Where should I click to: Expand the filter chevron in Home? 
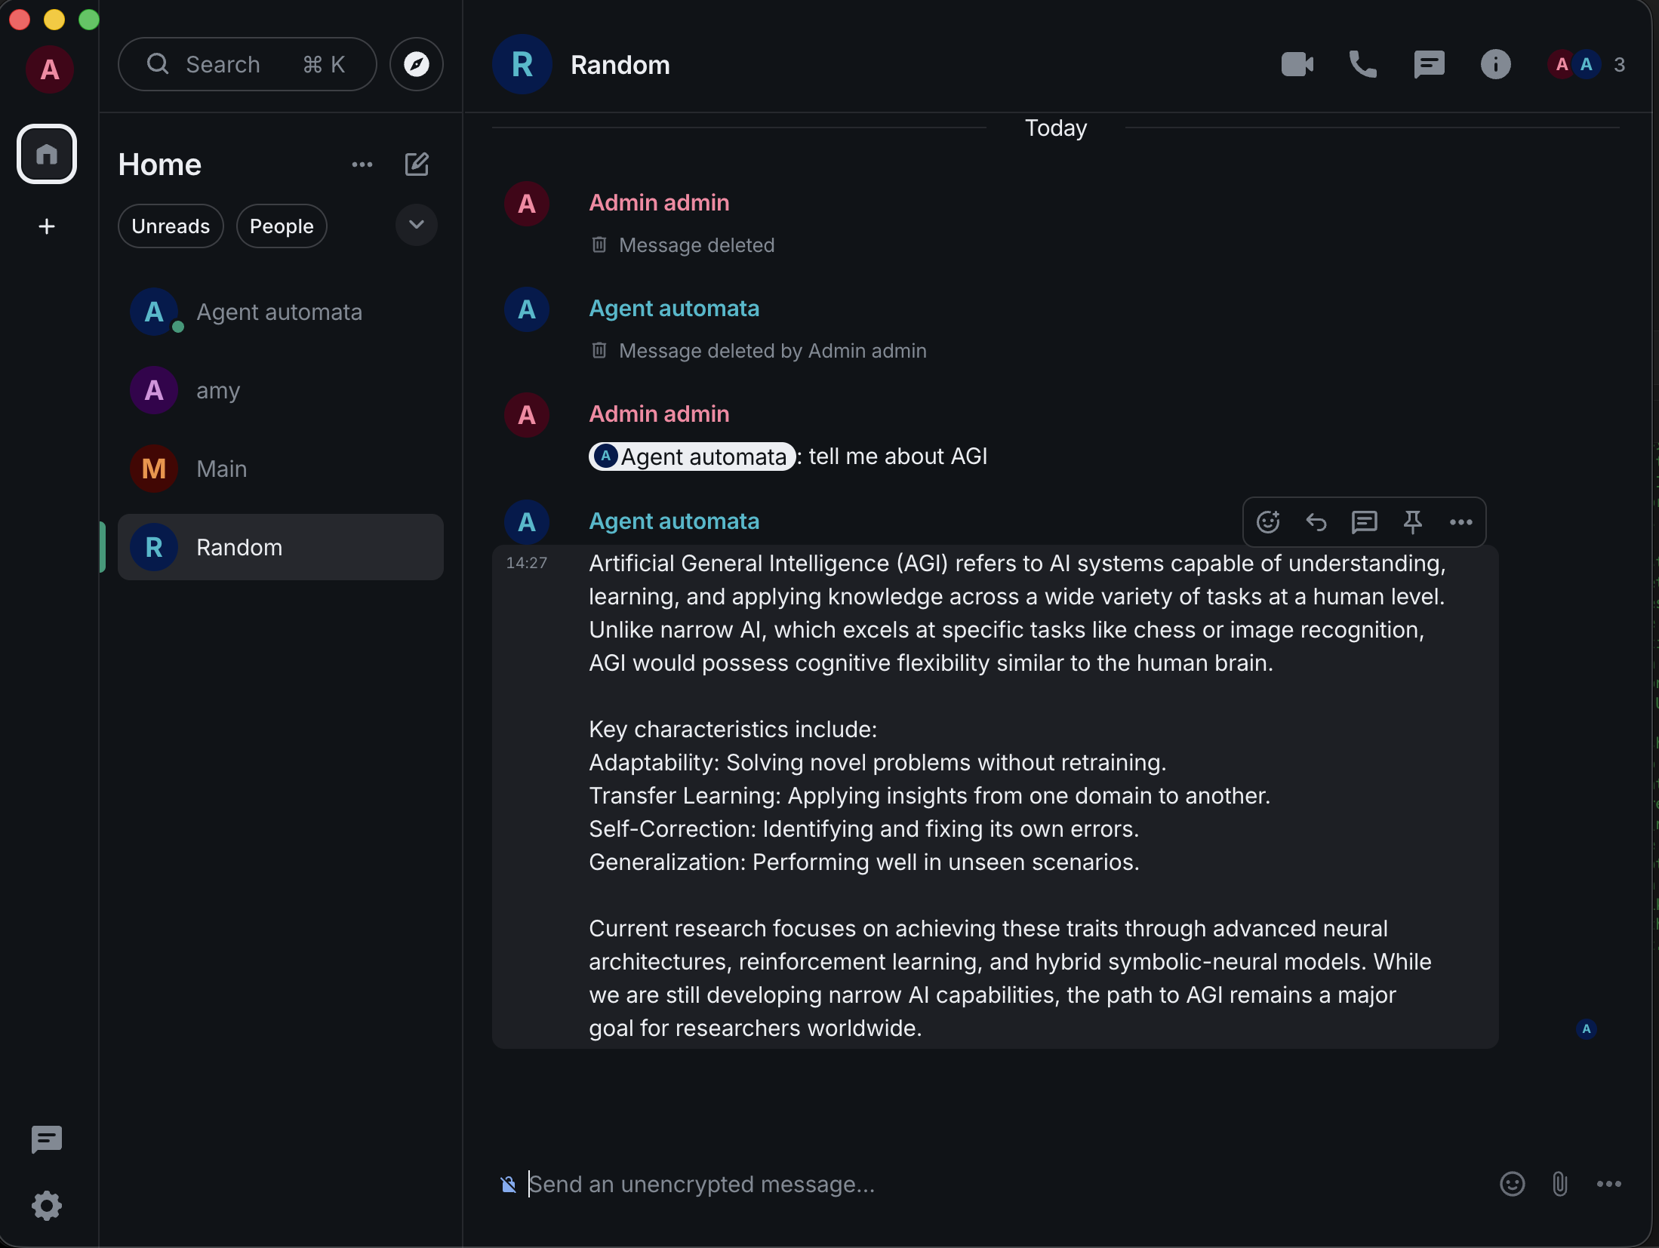click(x=416, y=225)
